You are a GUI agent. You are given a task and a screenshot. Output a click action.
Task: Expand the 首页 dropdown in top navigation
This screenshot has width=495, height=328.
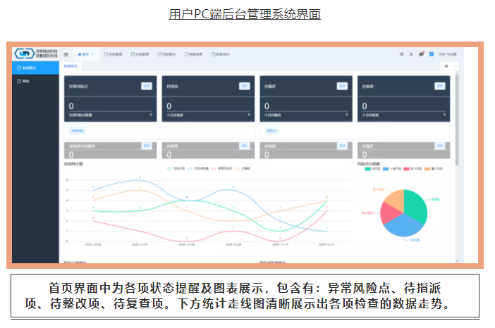87,53
